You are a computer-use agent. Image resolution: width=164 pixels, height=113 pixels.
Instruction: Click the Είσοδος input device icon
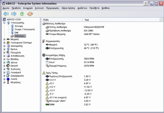[8, 59]
